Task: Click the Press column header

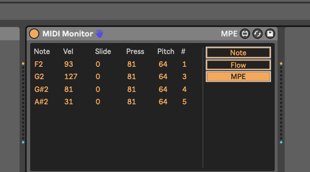Action: (135, 52)
